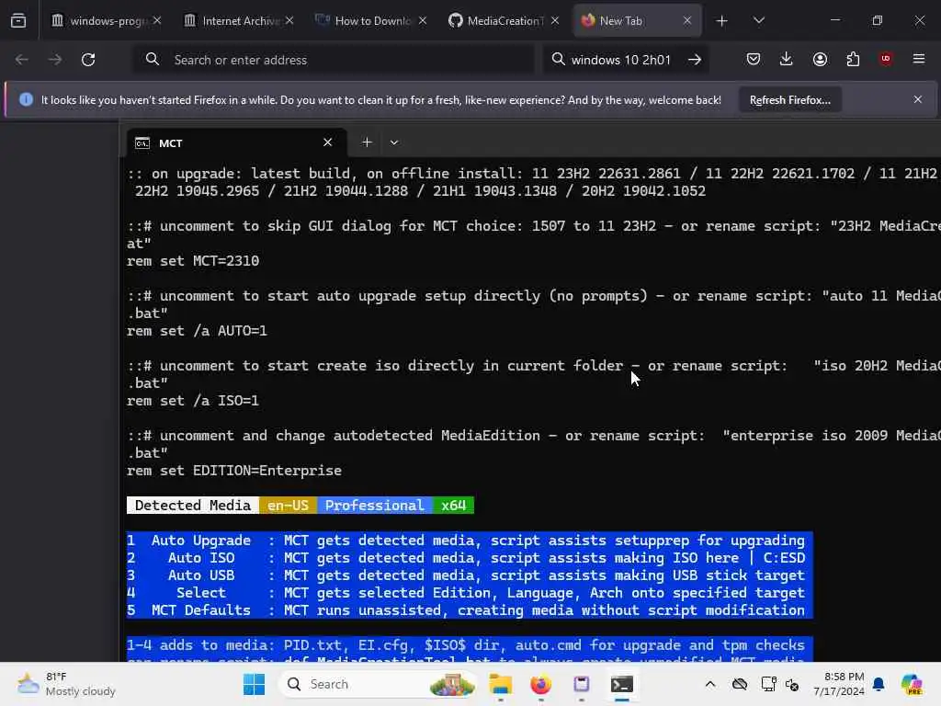Open the Terminal icon on the taskbar
This screenshot has width=941, height=706.
[622, 684]
